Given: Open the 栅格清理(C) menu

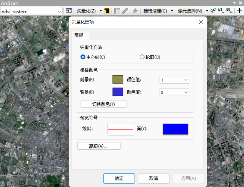Looking at the screenshot, I should [155, 11].
